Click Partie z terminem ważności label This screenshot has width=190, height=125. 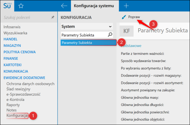142,54
